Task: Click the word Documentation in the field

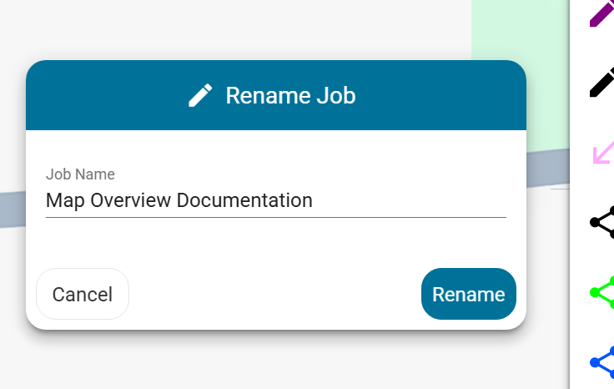Action: pyautogui.click(x=244, y=200)
